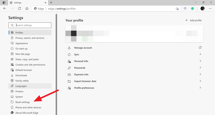Open New tab page settings
The image size is (215, 115).
coord(30,54)
